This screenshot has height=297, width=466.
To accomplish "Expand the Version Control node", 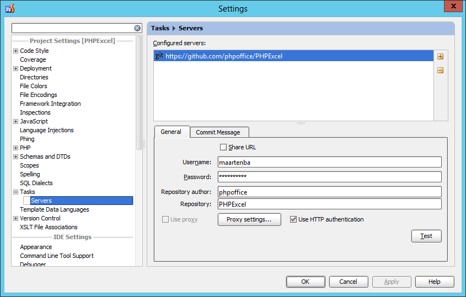I will point(16,219).
